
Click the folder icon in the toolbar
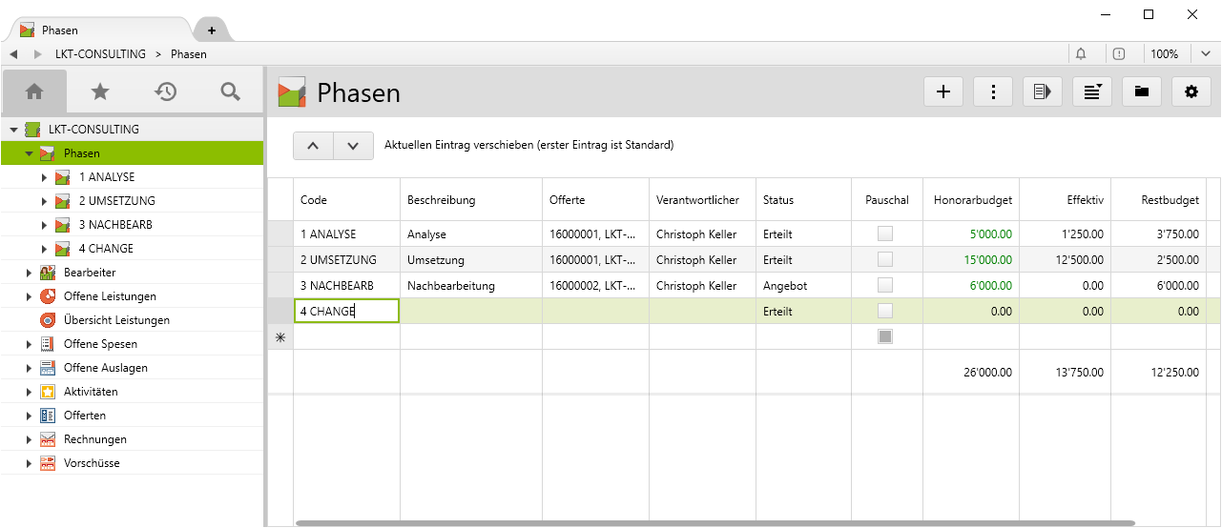(1141, 91)
